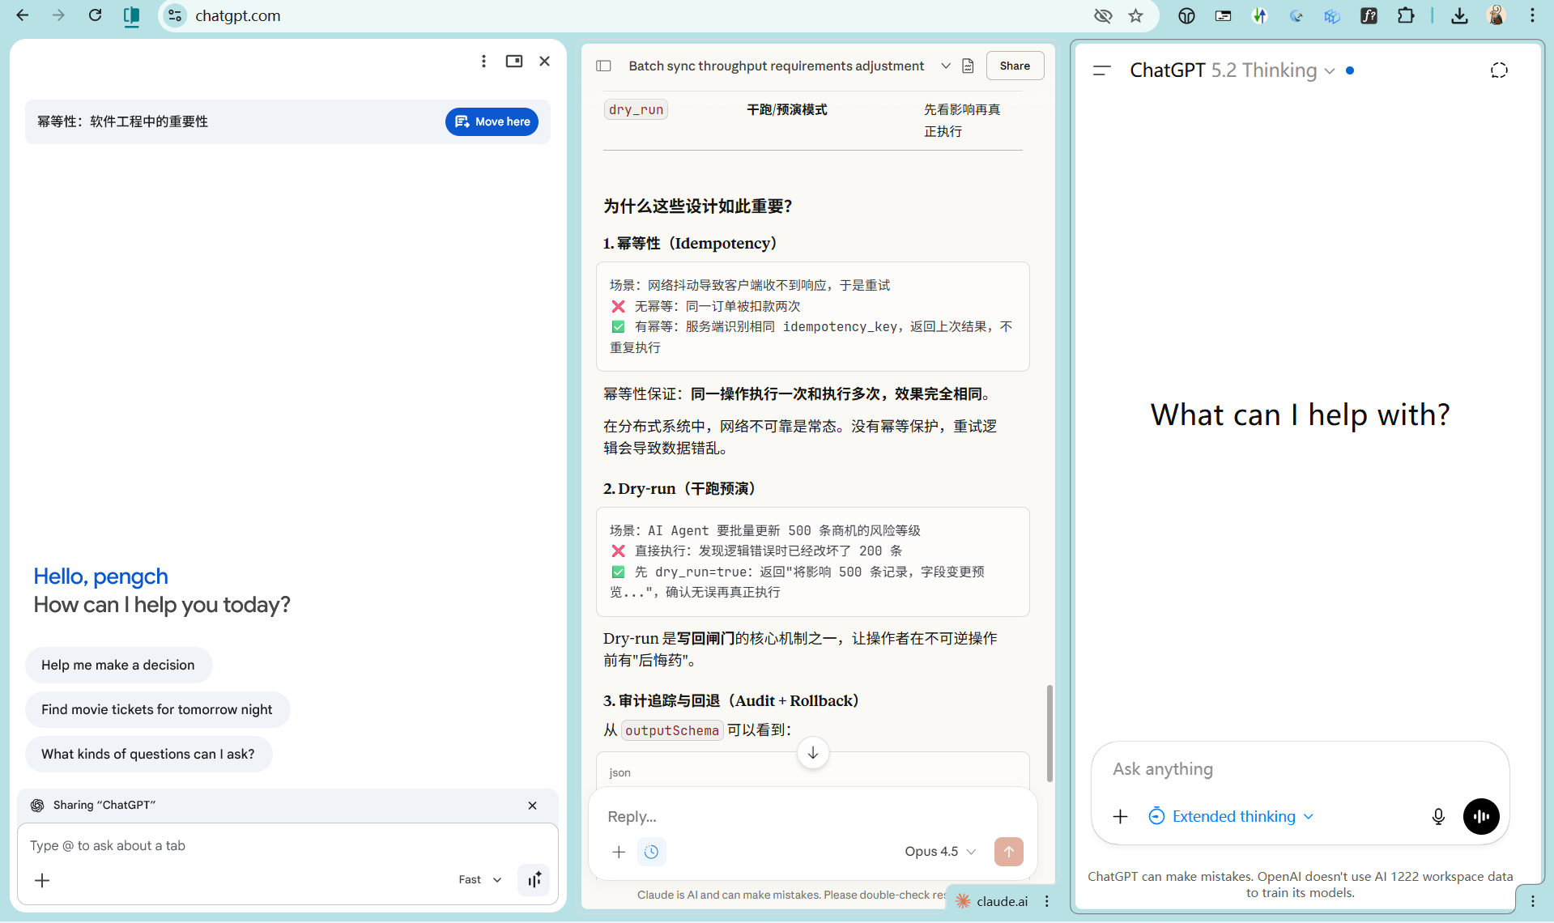Toggle Claude extended thinking clock icon
Viewport: 1554px width, 923px height.
pos(651,851)
